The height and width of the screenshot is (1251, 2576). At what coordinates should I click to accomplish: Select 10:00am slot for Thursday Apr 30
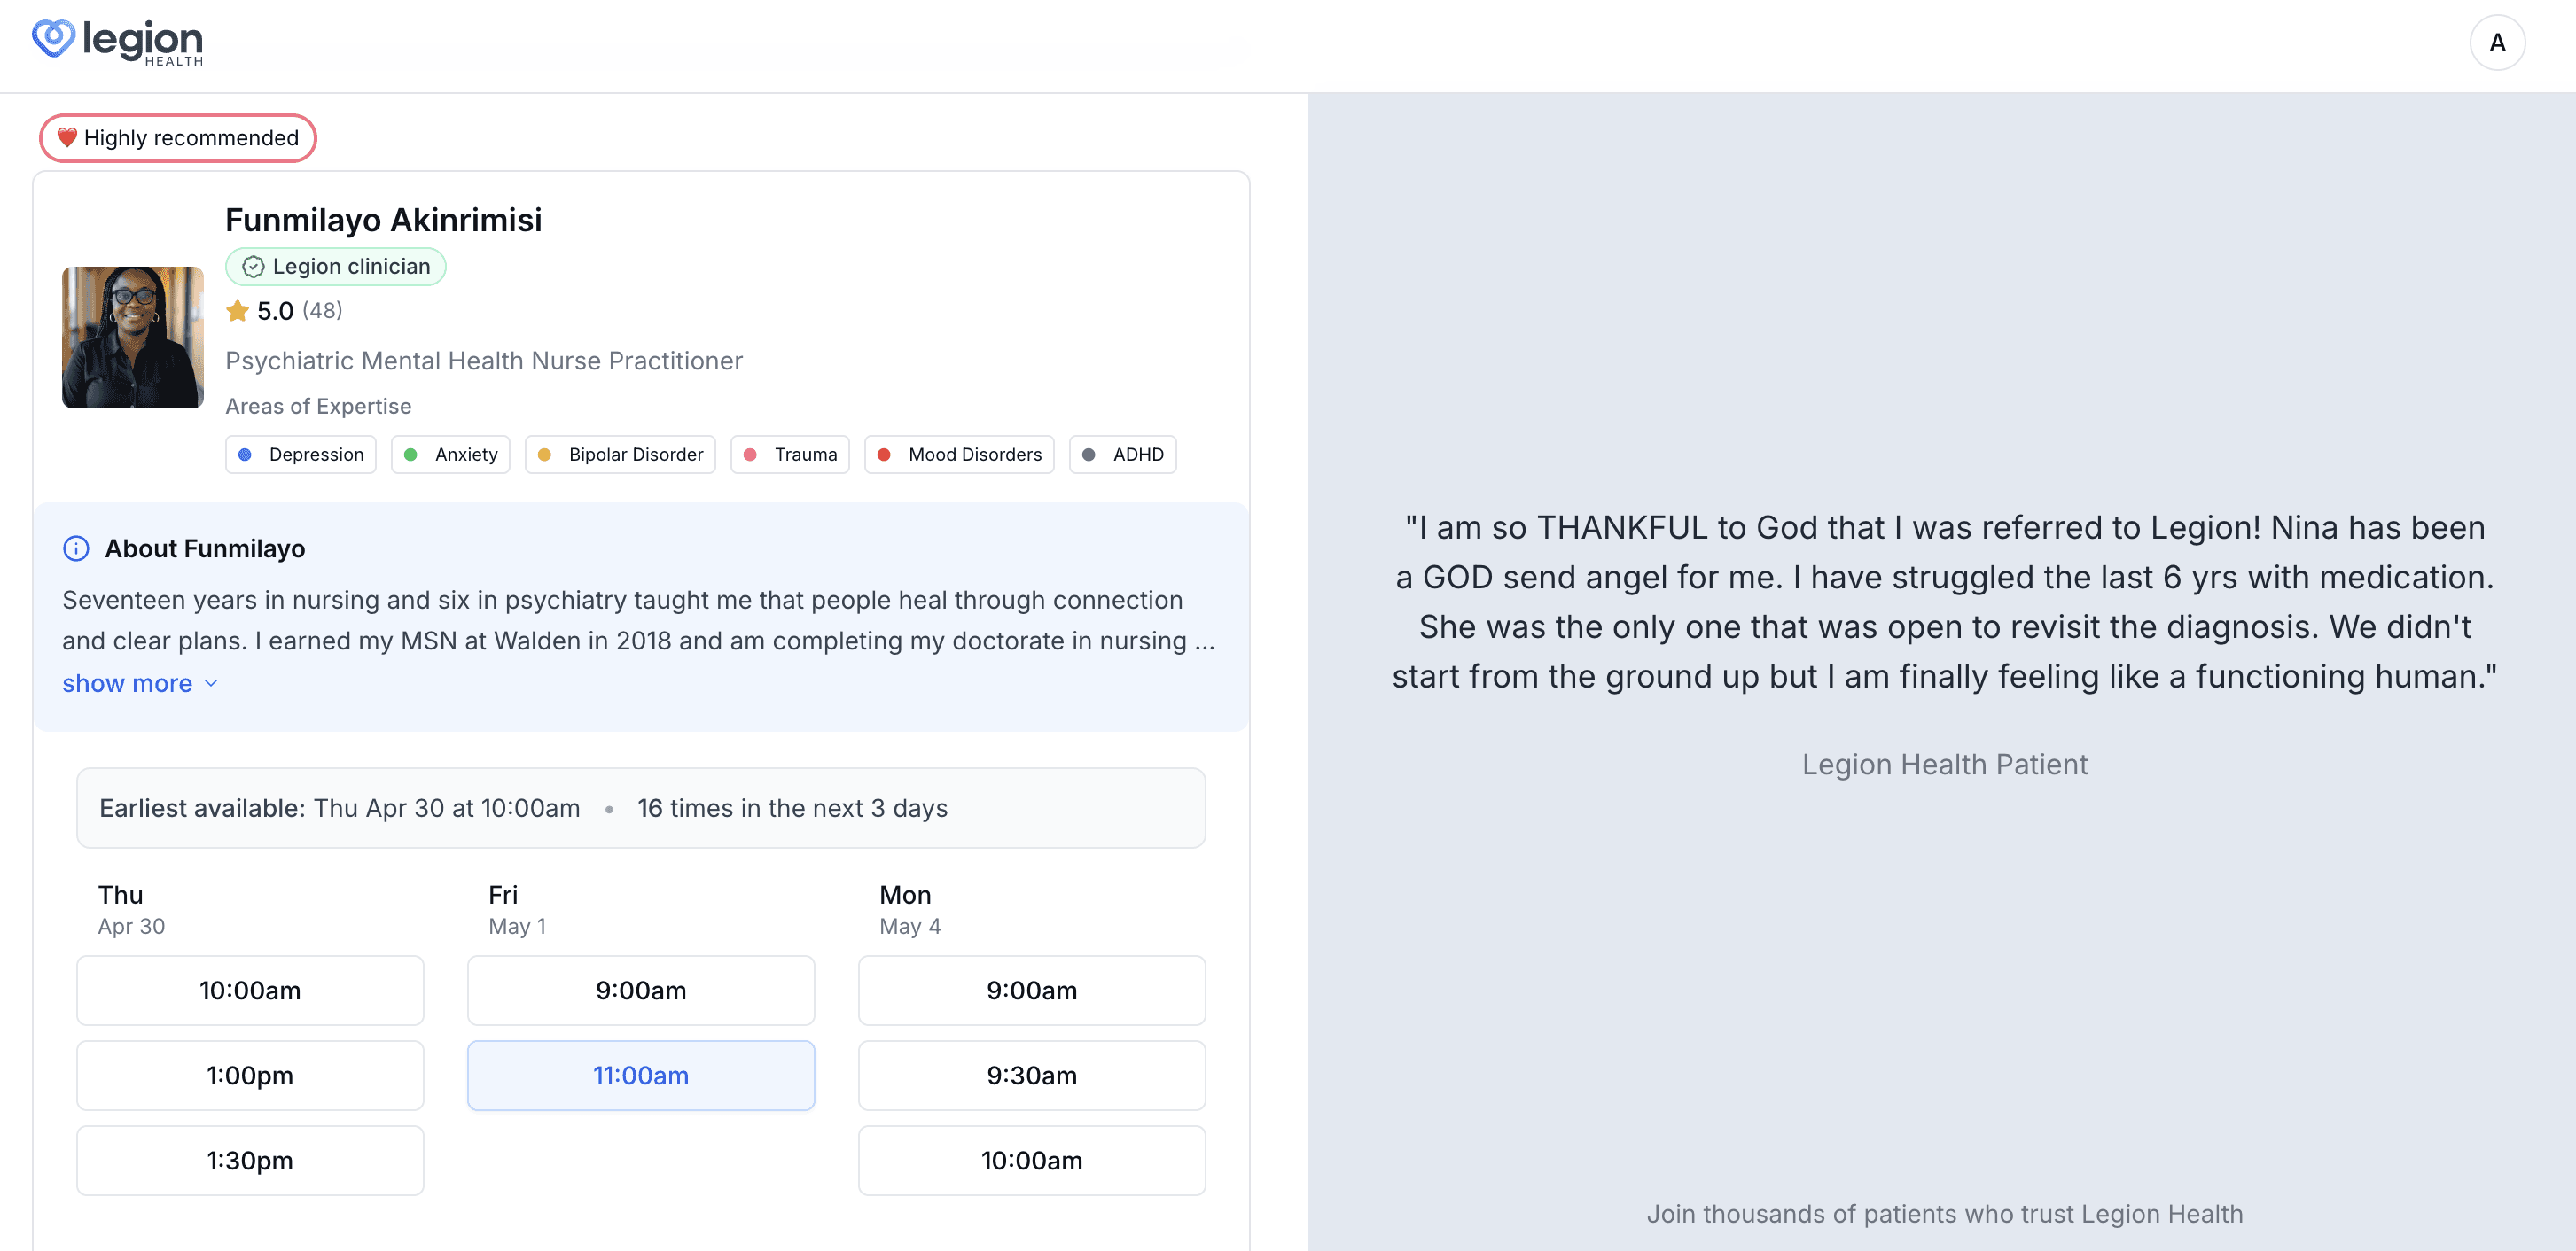click(250, 991)
